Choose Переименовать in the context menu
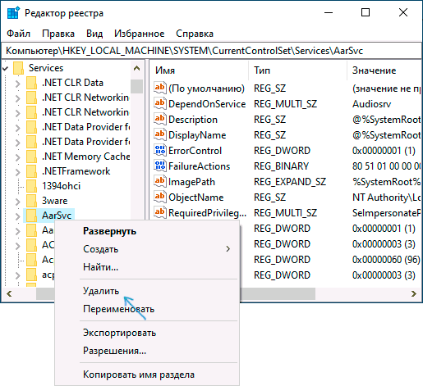Screen dimensions: 423x386 tap(118, 309)
